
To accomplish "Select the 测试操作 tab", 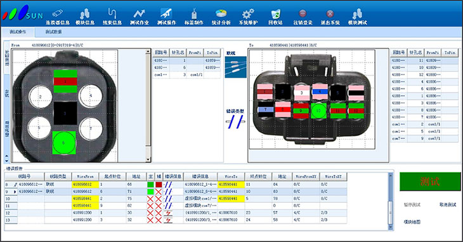I will click(18, 32).
